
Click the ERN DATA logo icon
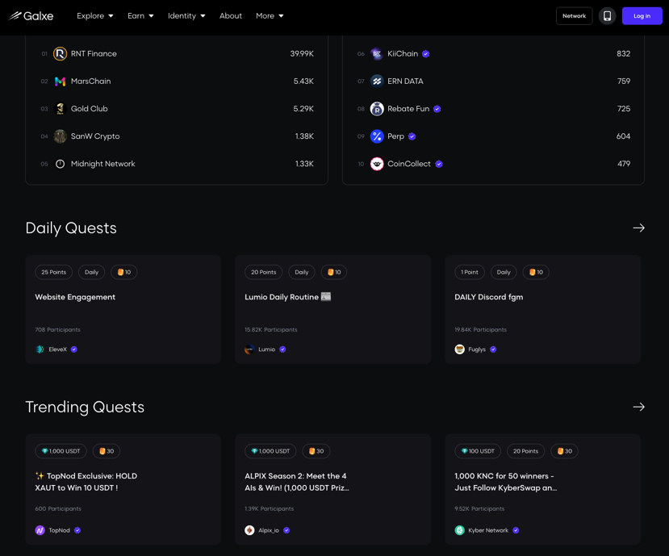click(377, 81)
